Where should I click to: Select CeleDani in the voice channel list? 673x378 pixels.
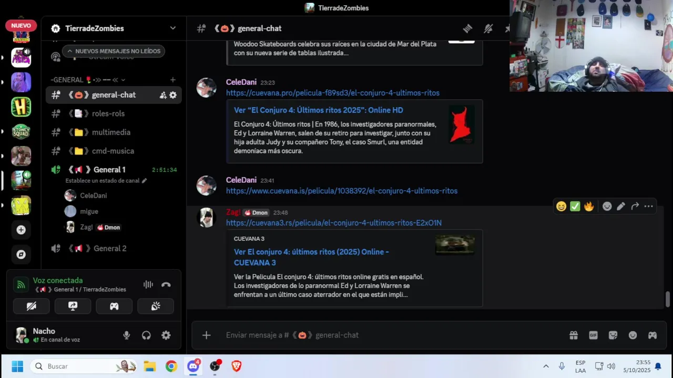click(x=94, y=195)
